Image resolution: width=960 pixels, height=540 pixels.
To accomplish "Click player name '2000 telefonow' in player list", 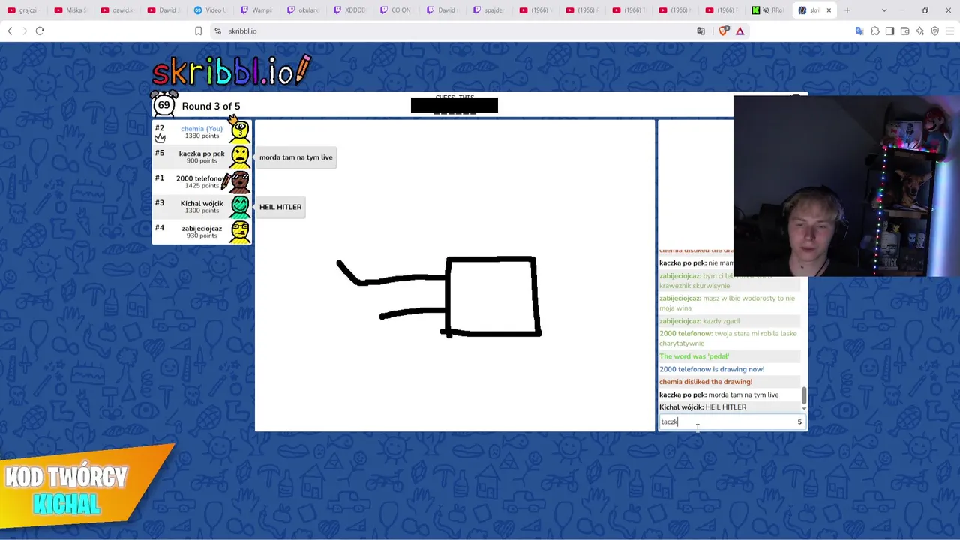I will (200, 178).
